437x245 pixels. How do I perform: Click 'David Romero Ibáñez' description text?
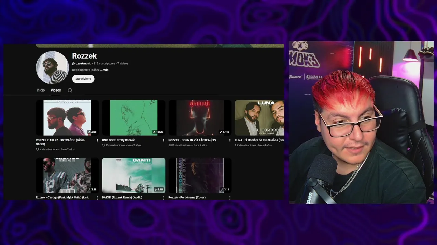[86, 70]
